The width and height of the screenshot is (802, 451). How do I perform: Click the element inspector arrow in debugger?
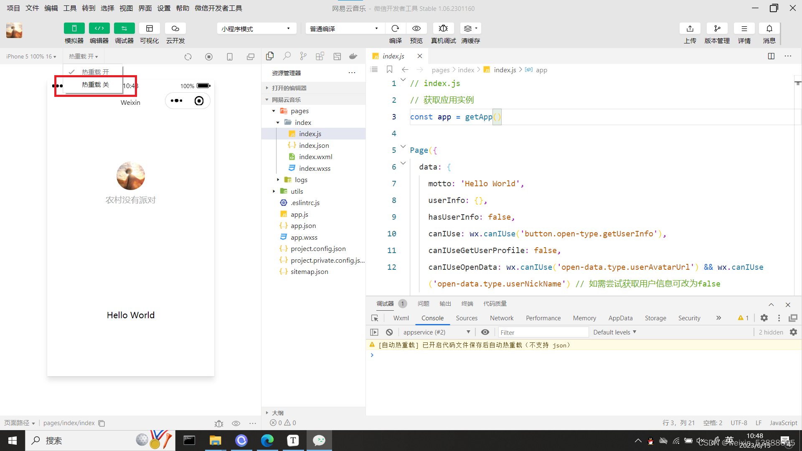click(x=375, y=318)
